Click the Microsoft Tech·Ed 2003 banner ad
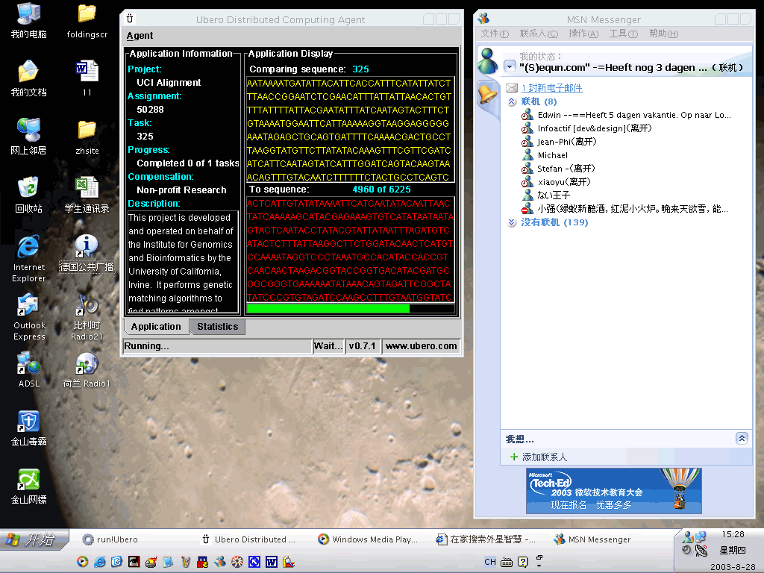The image size is (764, 573). pos(614,491)
